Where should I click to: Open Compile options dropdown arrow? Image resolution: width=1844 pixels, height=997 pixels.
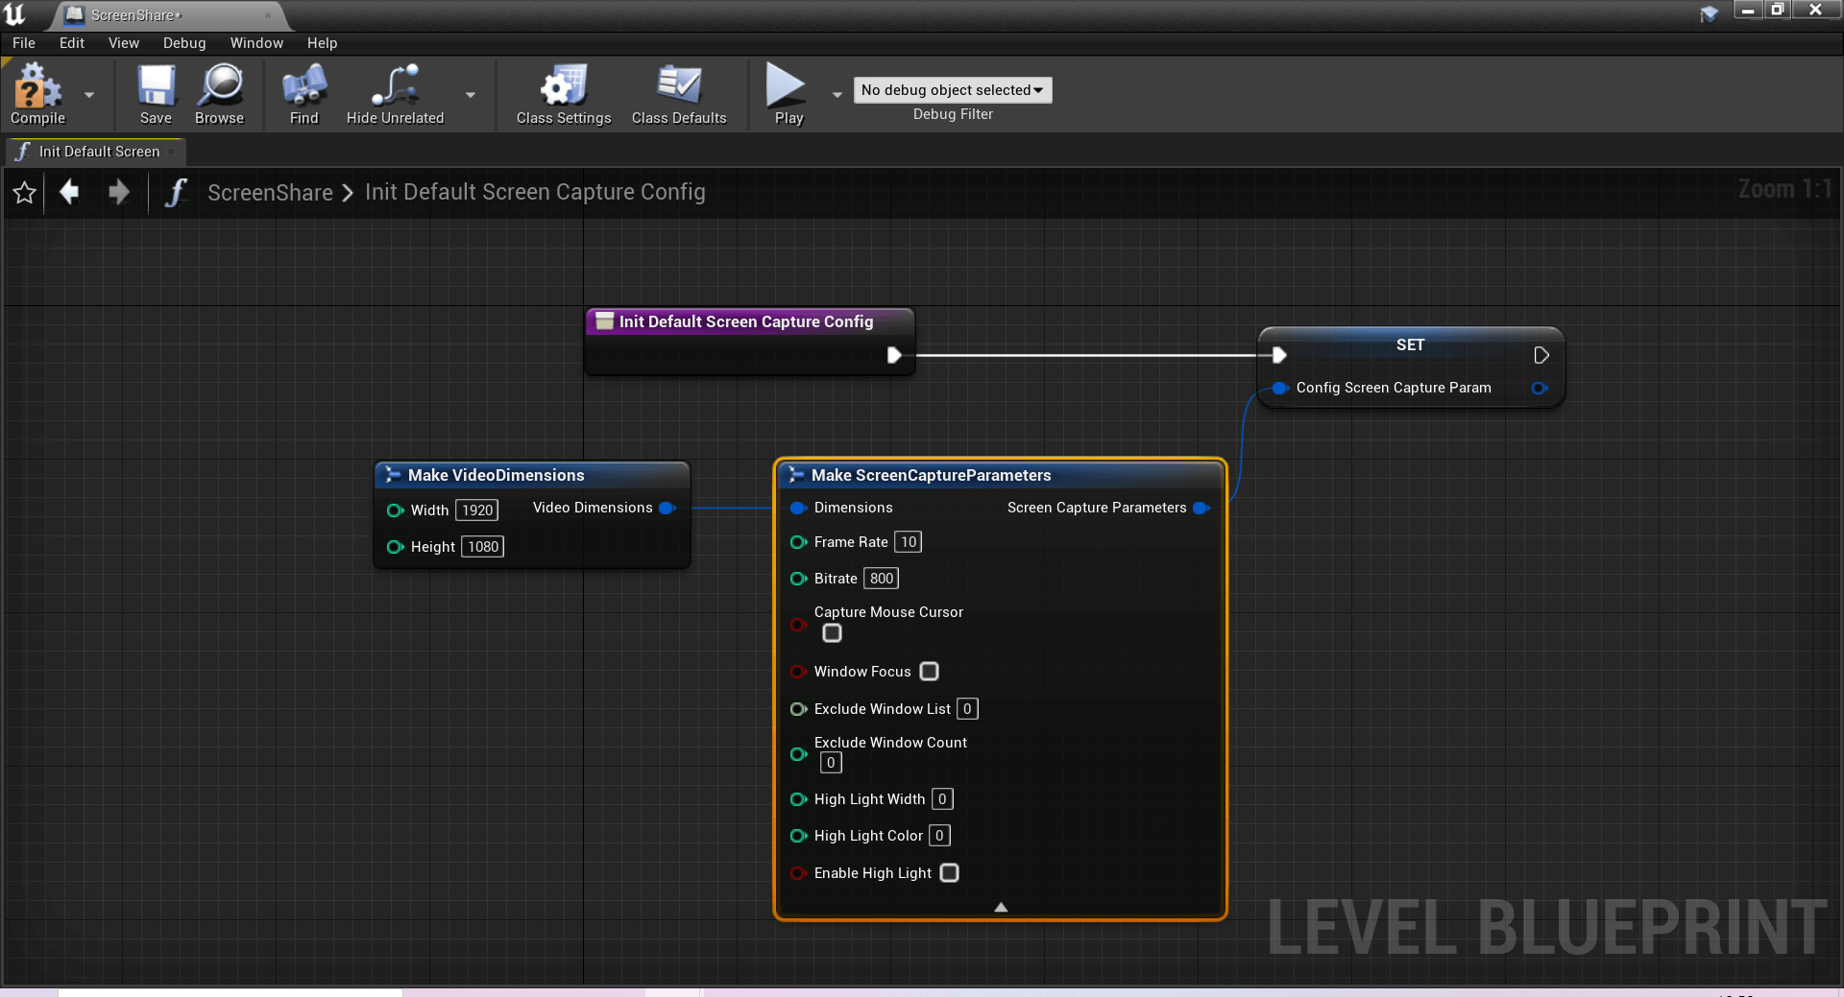pyautogui.click(x=89, y=94)
